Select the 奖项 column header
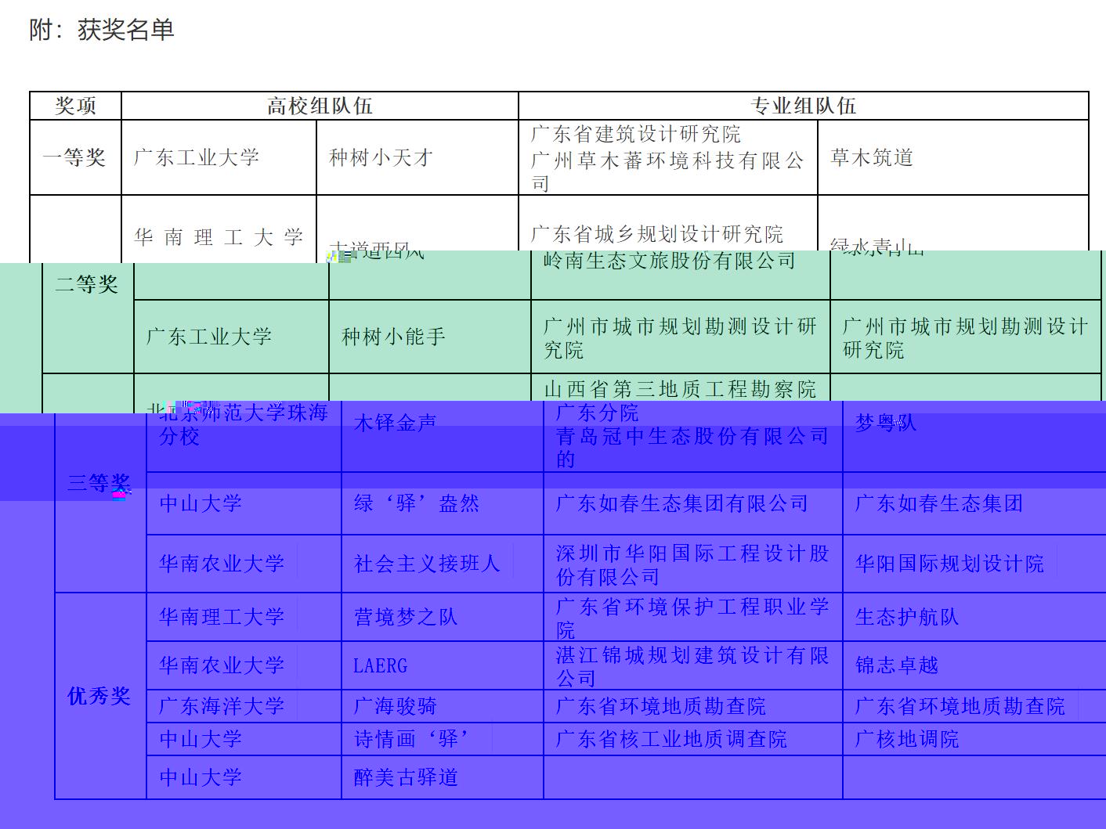This screenshot has width=1106, height=829. click(76, 106)
